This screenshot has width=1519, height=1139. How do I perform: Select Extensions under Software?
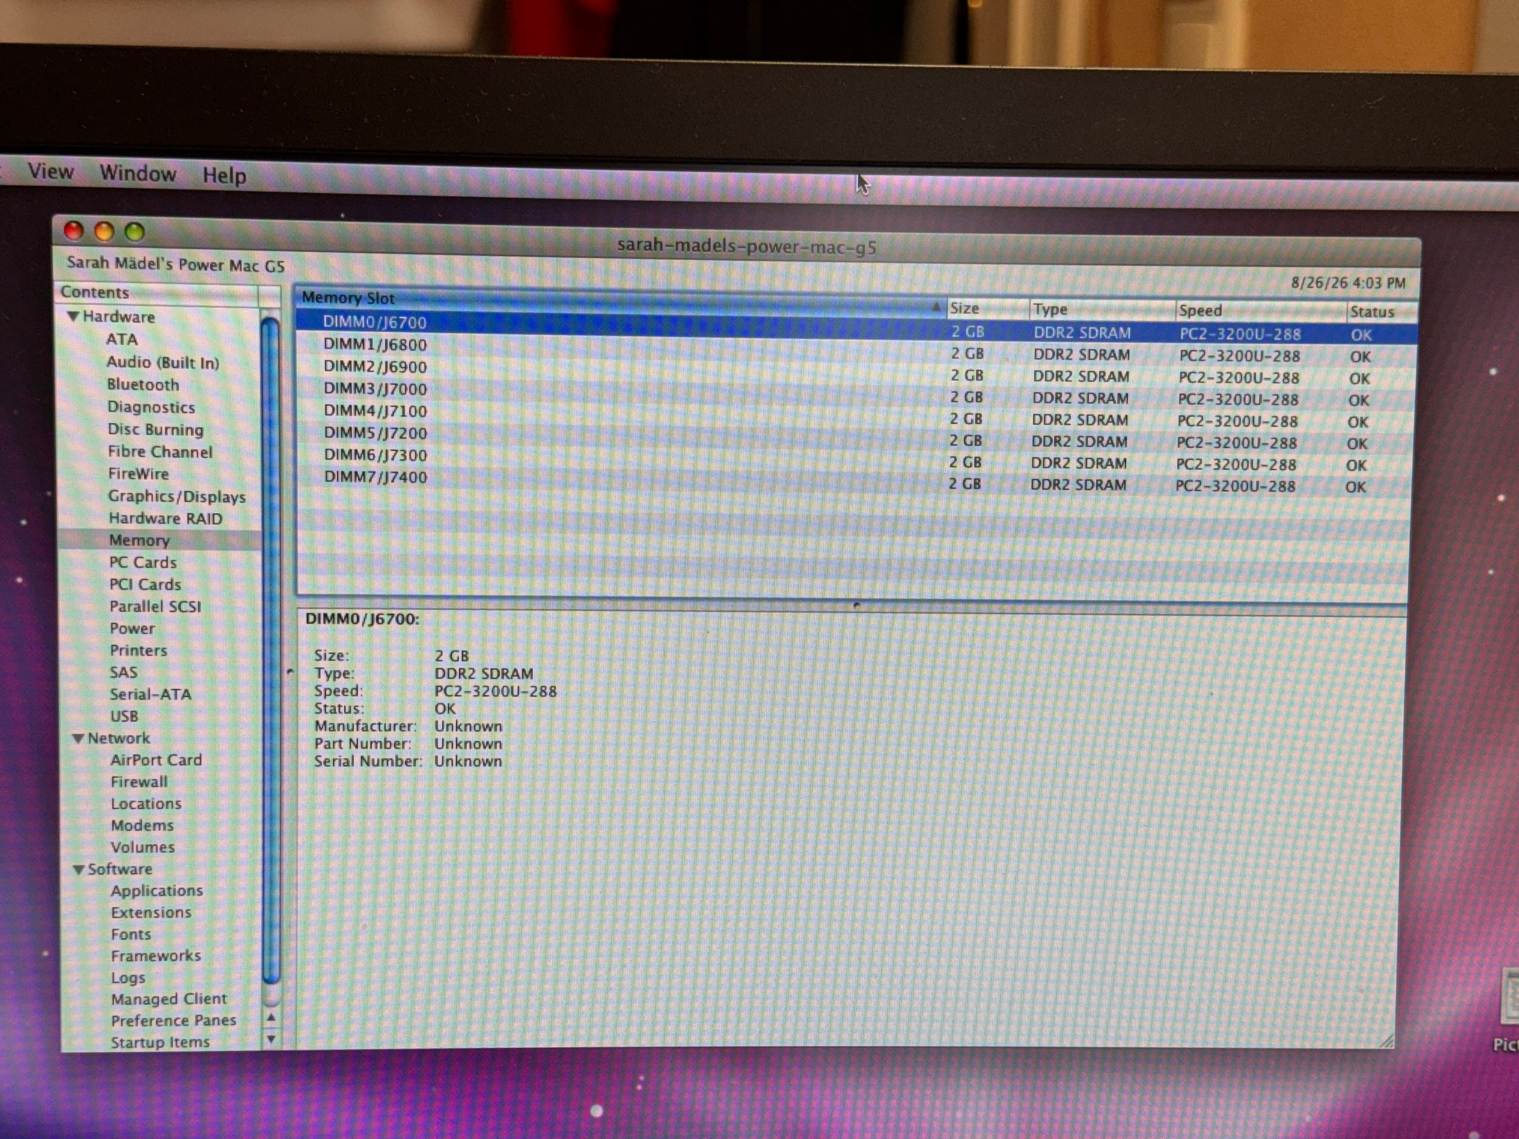(x=151, y=913)
